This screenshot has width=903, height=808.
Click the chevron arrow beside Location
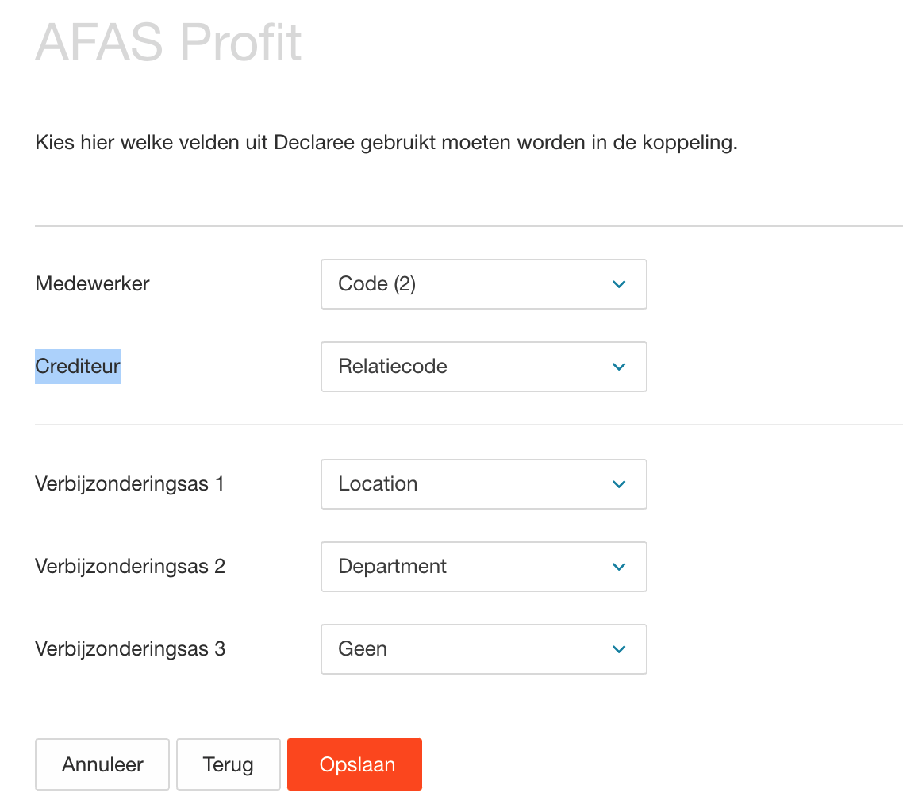pos(620,484)
